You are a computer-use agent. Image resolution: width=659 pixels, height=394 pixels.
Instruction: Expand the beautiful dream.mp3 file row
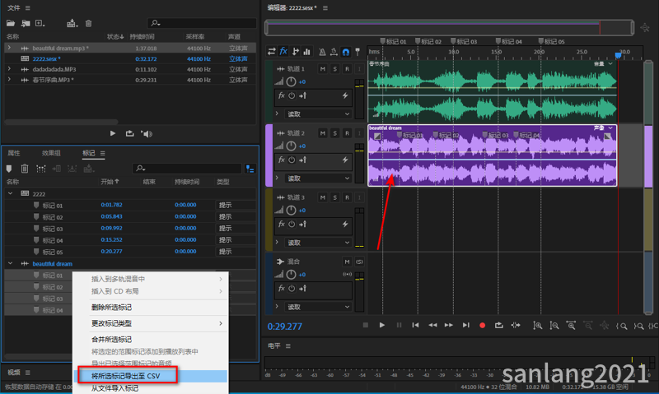click(9, 48)
